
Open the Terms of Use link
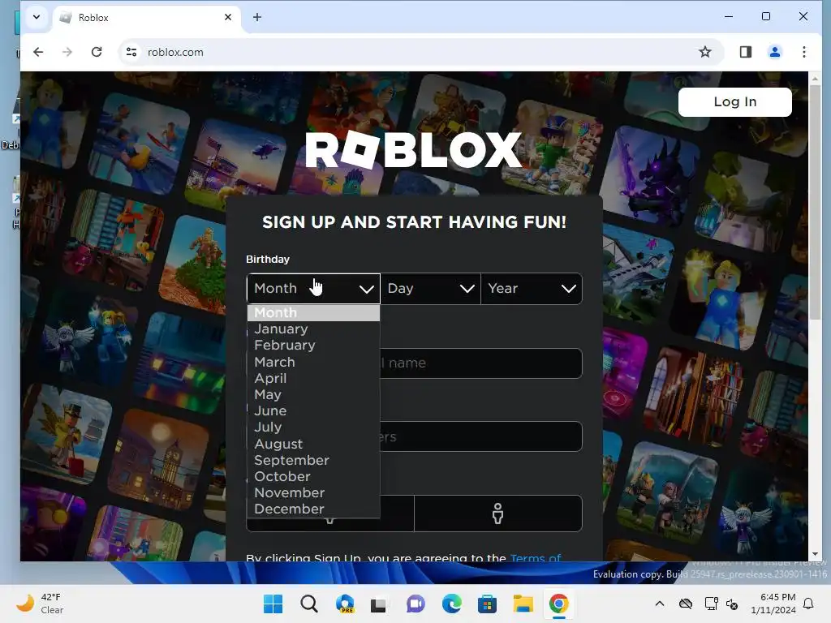pos(536,558)
